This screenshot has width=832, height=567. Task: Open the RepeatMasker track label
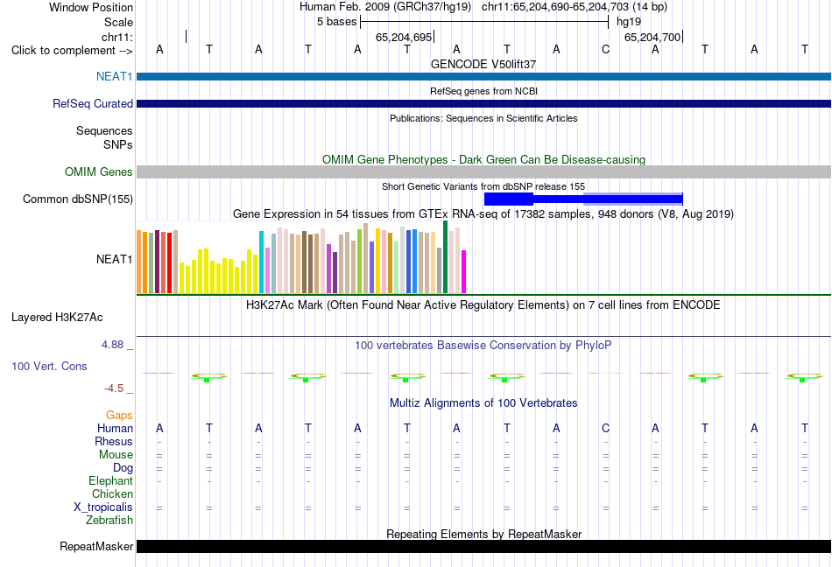[96, 546]
